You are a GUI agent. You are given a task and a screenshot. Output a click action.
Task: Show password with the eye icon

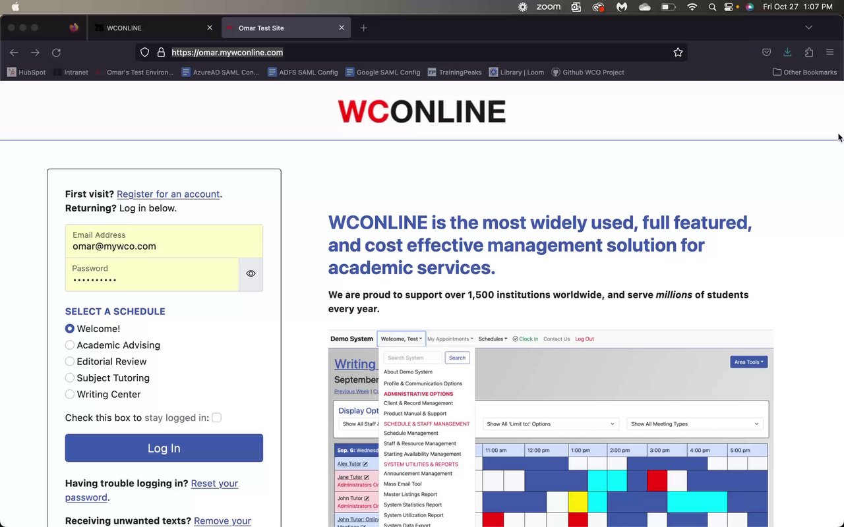[251, 273]
